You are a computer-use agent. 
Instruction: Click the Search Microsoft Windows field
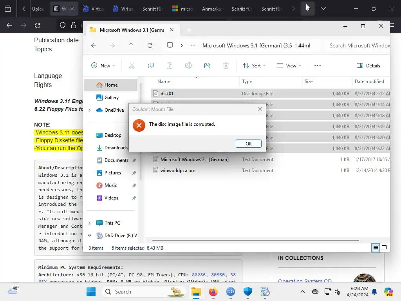pyautogui.click(x=358, y=45)
